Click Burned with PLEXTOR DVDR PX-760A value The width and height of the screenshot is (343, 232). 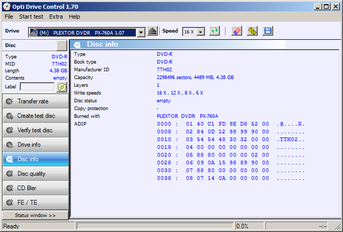click(x=187, y=116)
